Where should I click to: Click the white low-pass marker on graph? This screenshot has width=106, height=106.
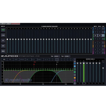(57, 64)
